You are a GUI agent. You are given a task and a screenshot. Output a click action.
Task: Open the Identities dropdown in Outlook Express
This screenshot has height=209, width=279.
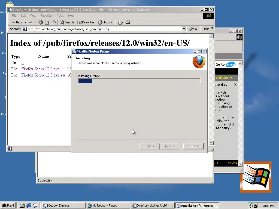(224, 78)
